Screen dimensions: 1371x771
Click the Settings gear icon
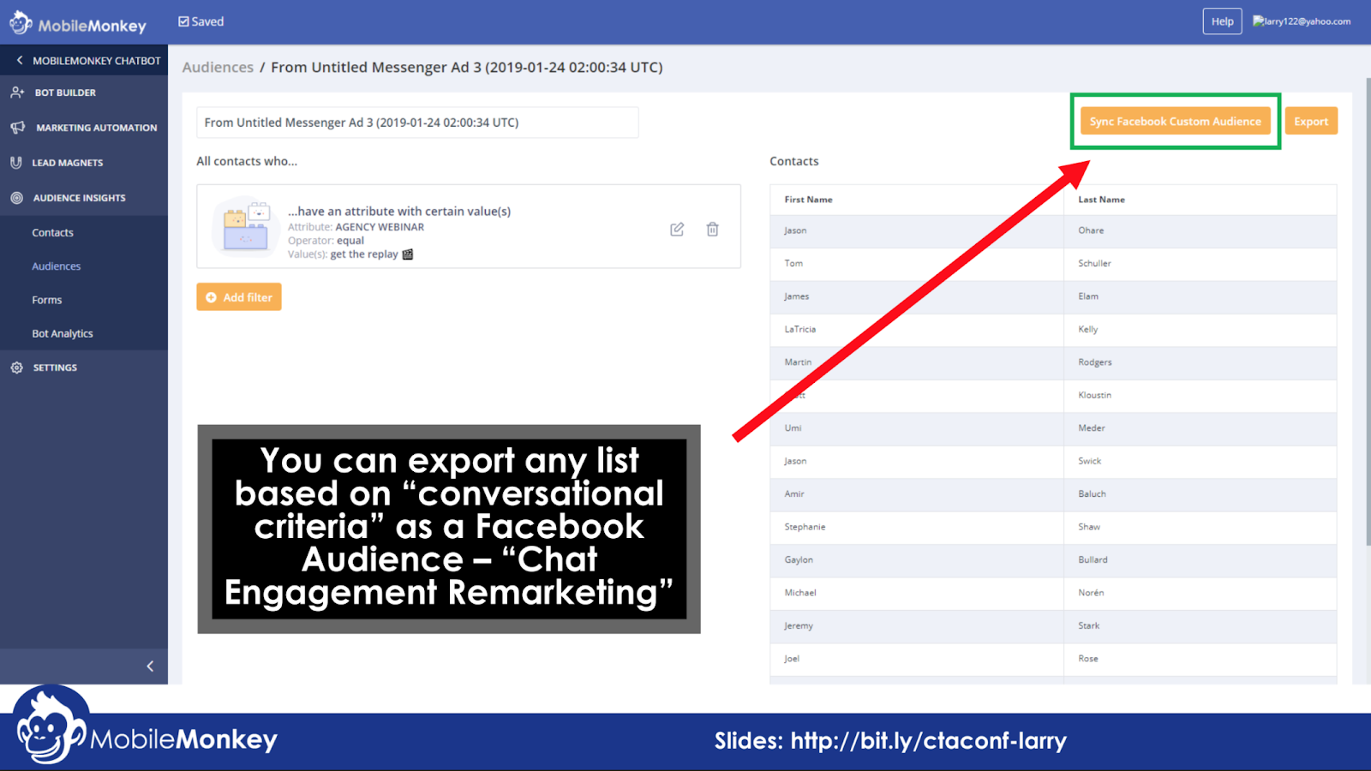[16, 368]
